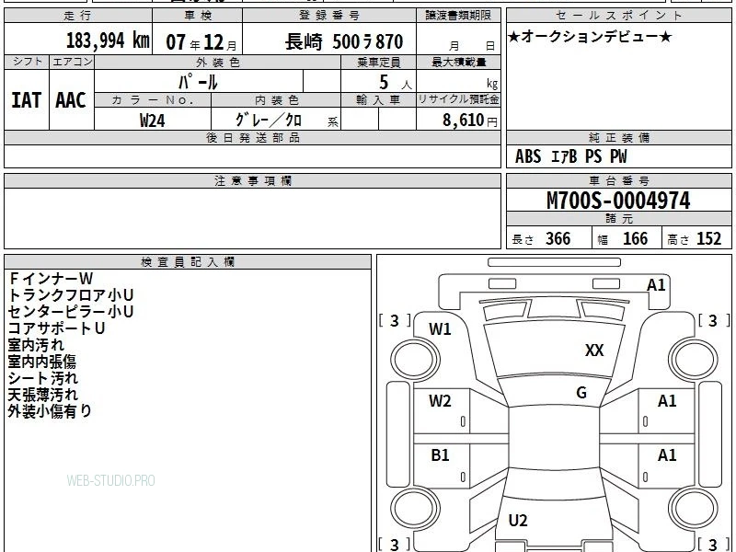
Task: Click the 純正装備 header
Action: [x=618, y=137]
